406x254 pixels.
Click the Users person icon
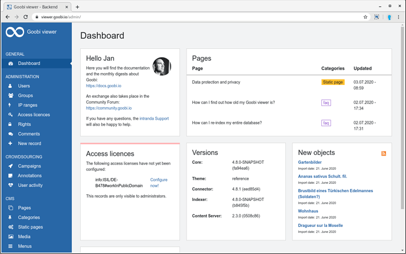click(10, 86)
